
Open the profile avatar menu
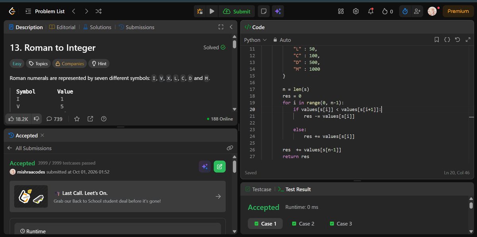click(432, 12)
